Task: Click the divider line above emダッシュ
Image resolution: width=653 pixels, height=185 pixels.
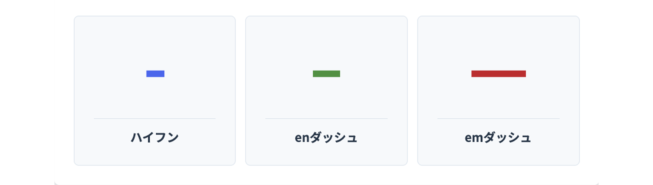Action: (498, 118)
